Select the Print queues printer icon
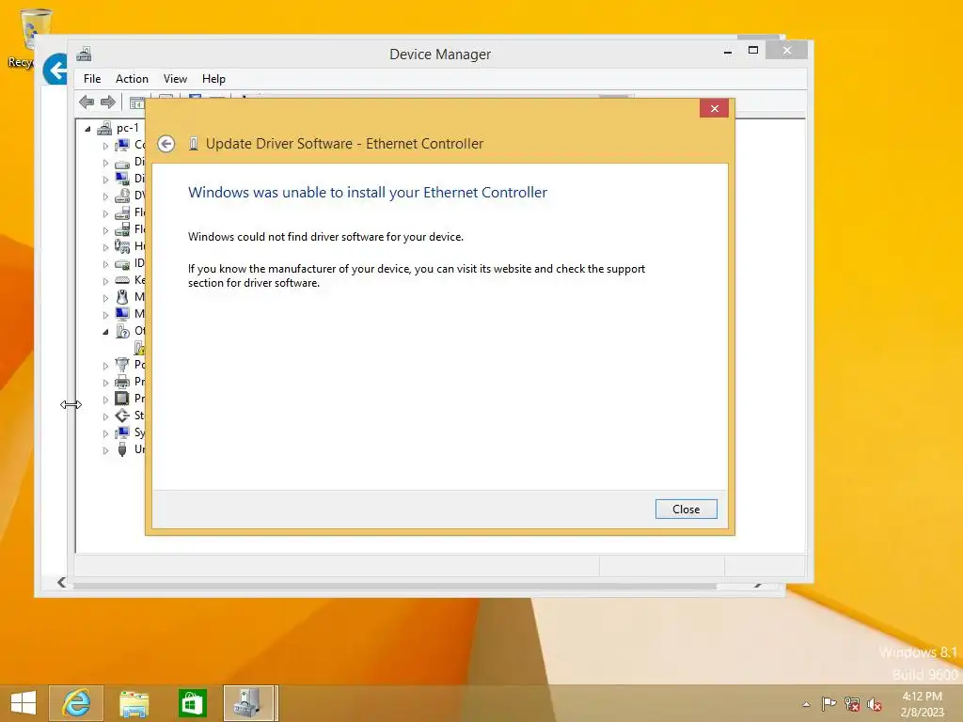This screenshot has width=963, height=722. click(x=122, y=382)
